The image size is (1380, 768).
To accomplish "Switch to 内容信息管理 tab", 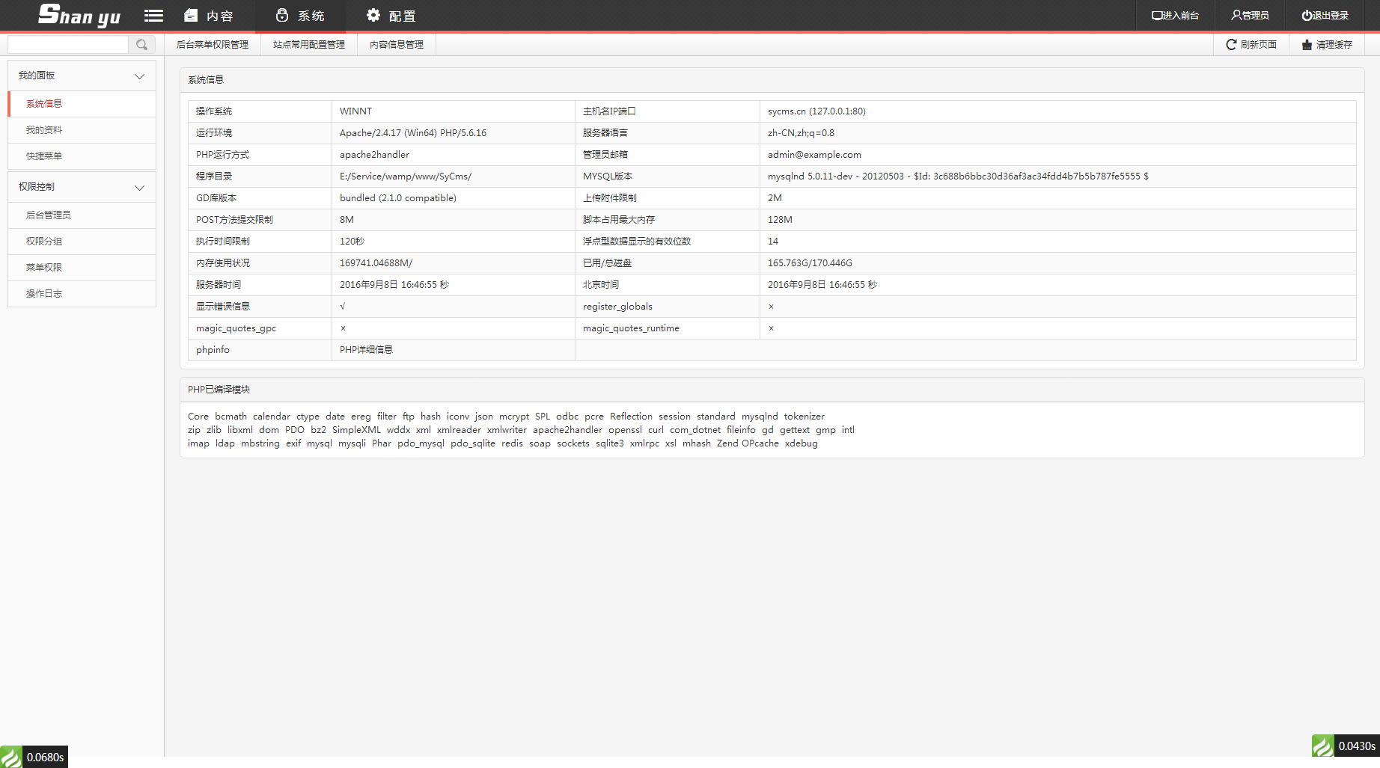I will point(397,45).
